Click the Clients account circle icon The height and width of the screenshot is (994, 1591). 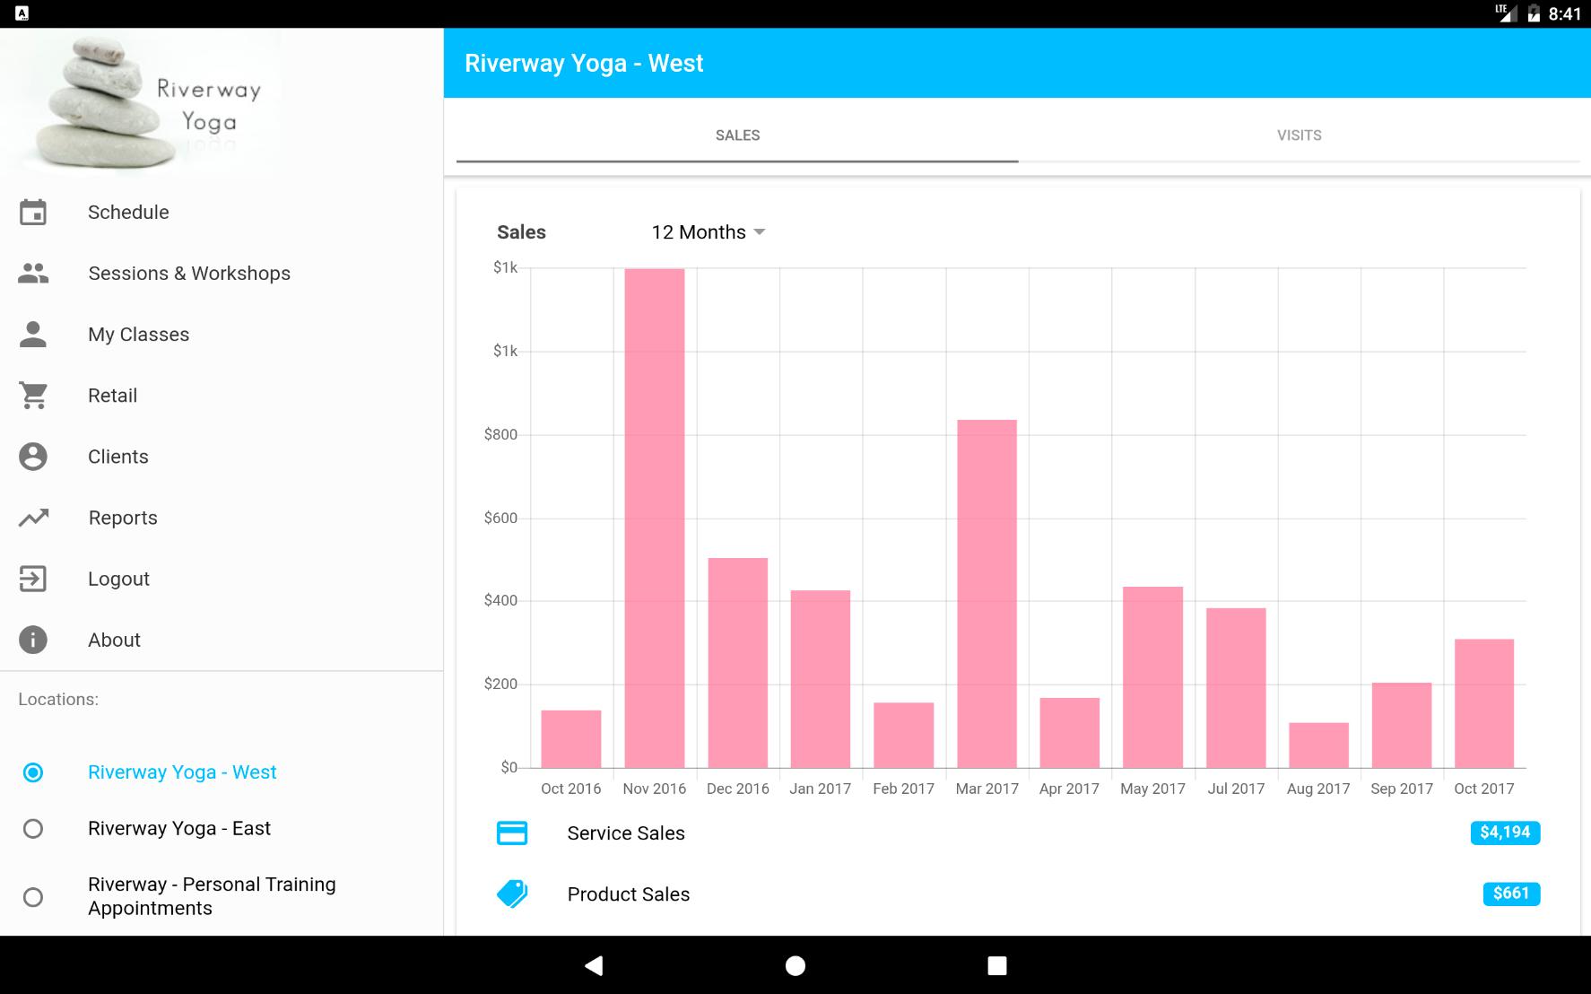click(33, 457)
